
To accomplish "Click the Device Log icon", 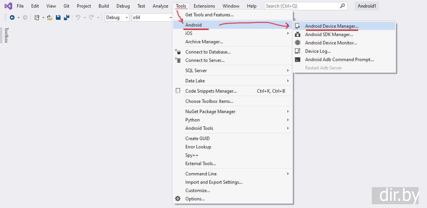I will [298, 51].
